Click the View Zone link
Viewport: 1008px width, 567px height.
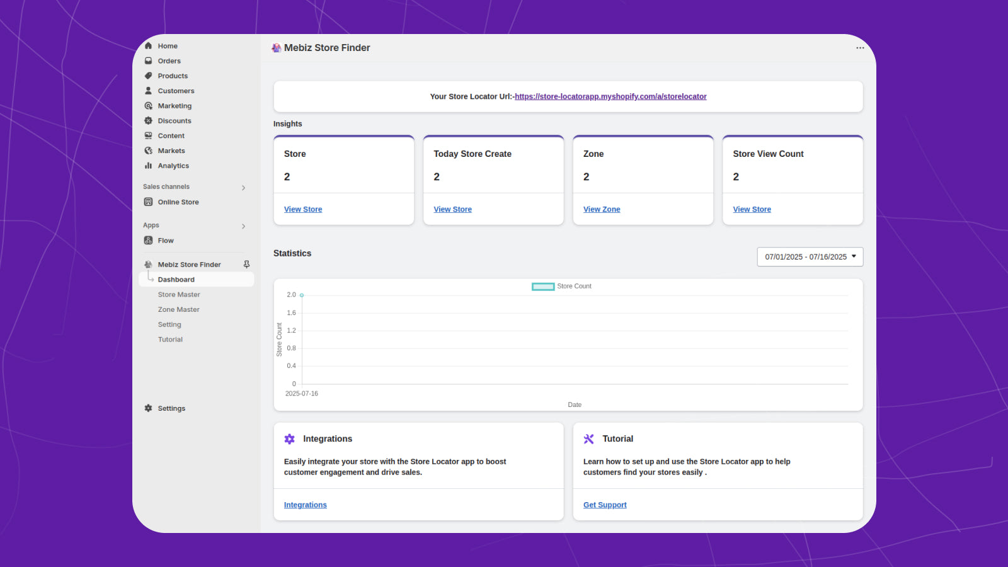602,209
